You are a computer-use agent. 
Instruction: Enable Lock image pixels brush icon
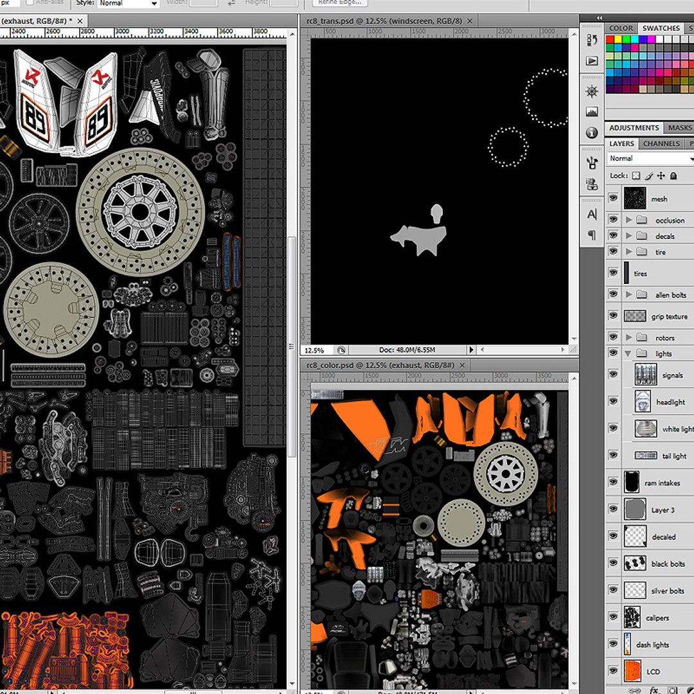click(649, 175)
